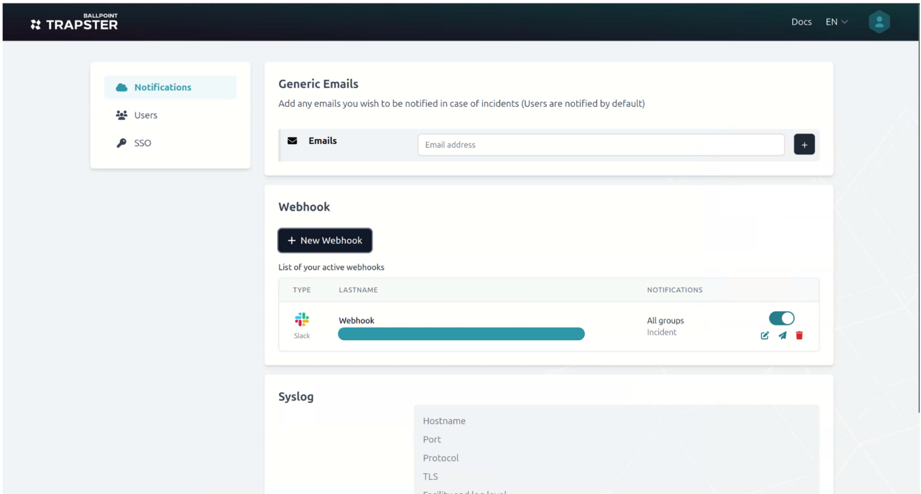Add an email with the plus button

coord(804,144)
